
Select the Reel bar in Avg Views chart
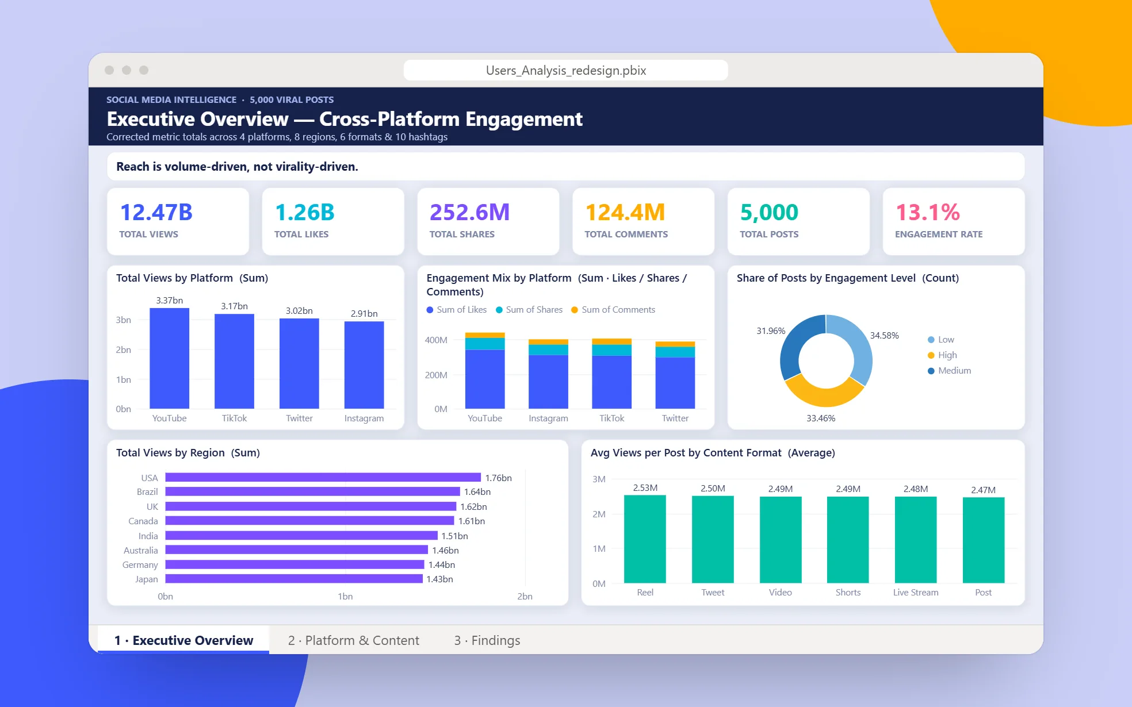[645, 539]
